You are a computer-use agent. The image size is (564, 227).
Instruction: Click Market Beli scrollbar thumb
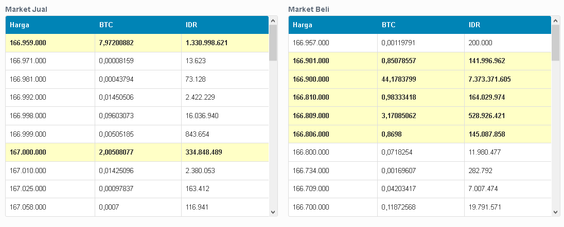[x=556, y=43]
